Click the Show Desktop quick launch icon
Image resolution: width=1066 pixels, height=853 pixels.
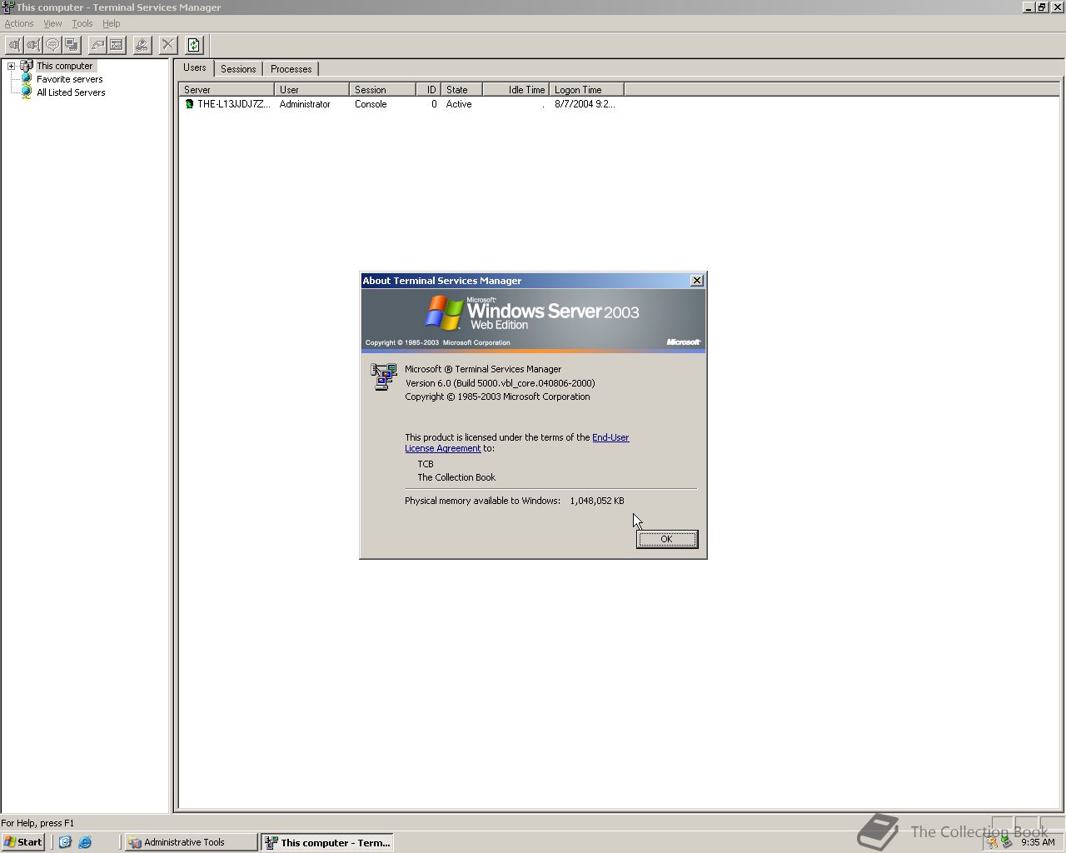(x=65, y=842)
